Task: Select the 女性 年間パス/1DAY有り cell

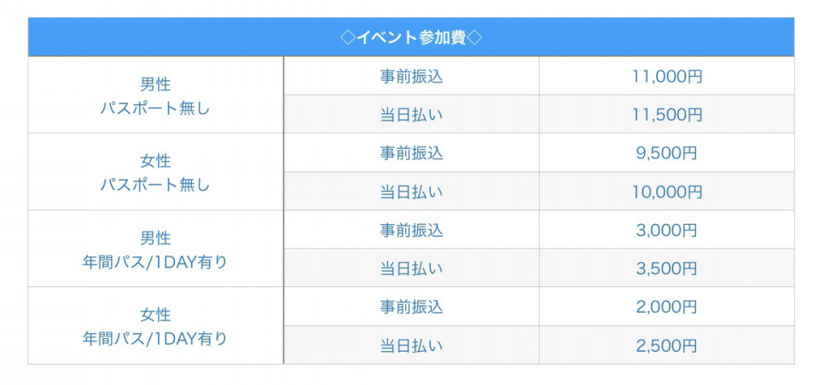Action: [x=155, y=325]
